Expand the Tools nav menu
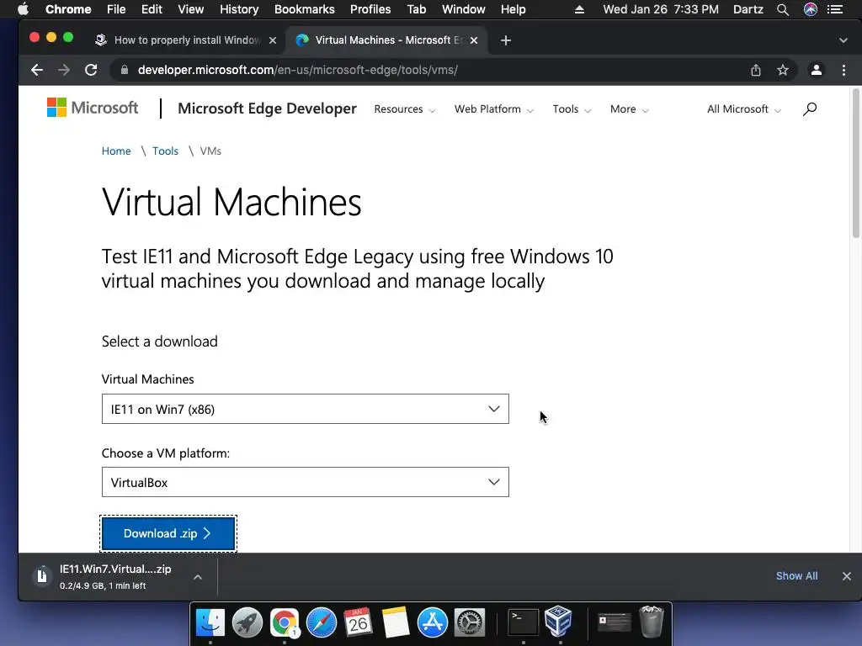The width and height of the screenshot is (862, 646). [572, 109]
